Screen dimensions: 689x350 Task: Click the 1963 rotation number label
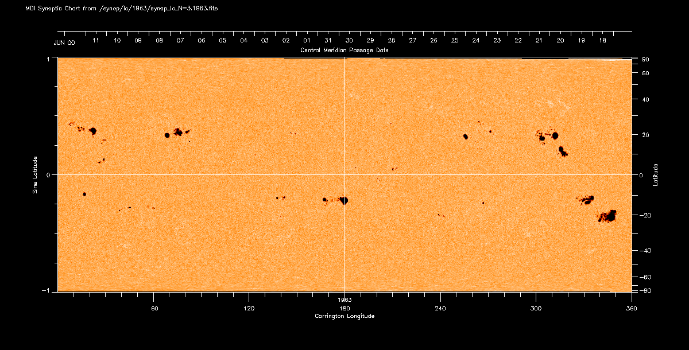pos(344,300)
